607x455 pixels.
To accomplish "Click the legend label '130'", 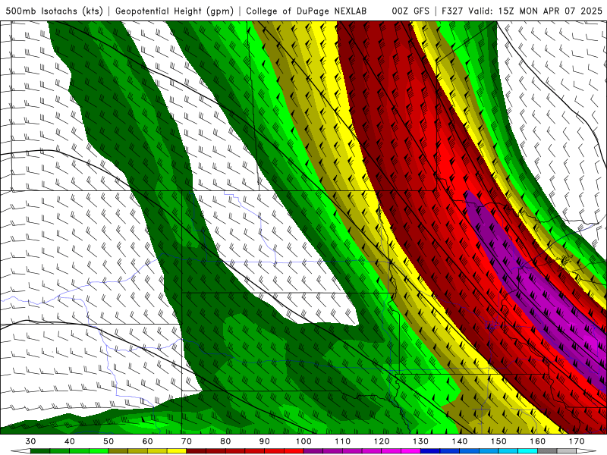I will point(420,441).
